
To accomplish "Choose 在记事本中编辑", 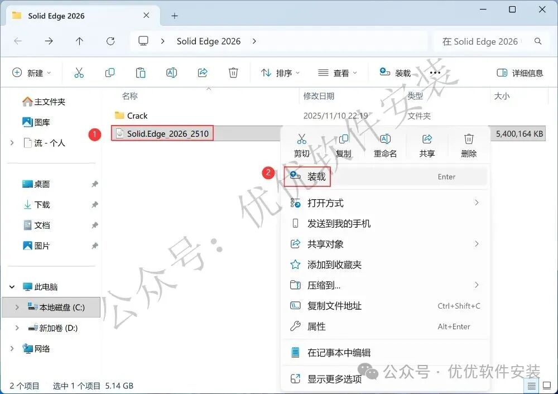I will click(x=386, y=352).
